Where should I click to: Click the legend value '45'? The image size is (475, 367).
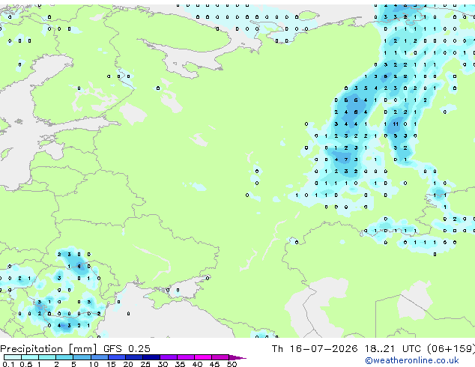point(214,364)
